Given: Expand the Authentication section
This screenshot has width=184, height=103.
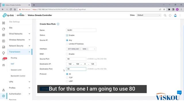Looking at the screenshot, I should coord(20,94).
